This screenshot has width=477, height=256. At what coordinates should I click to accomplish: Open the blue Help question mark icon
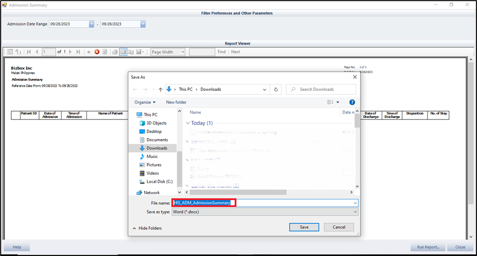[352, 102]
